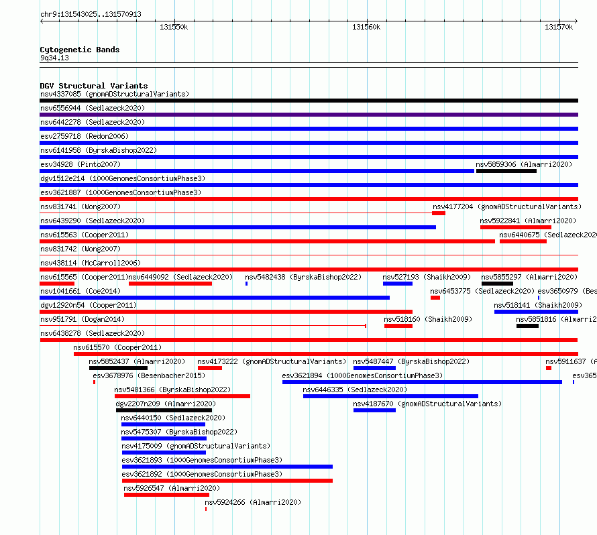This screenshot has height=535, width=597.
Task: Select nsv615570 (Cooper2011) label
Action: 117,347
